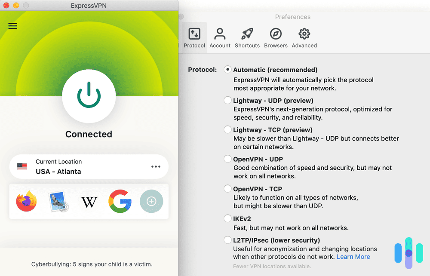The image size is (430, 276).
Task: Enable the IKEv2 protocol
Action: pos(227,218)
